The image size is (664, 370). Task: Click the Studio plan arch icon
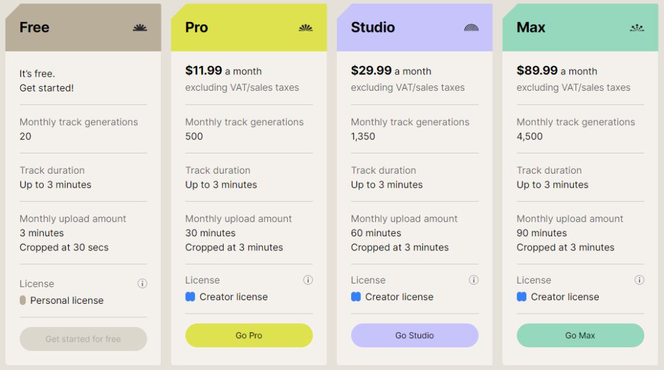point(471,28)
